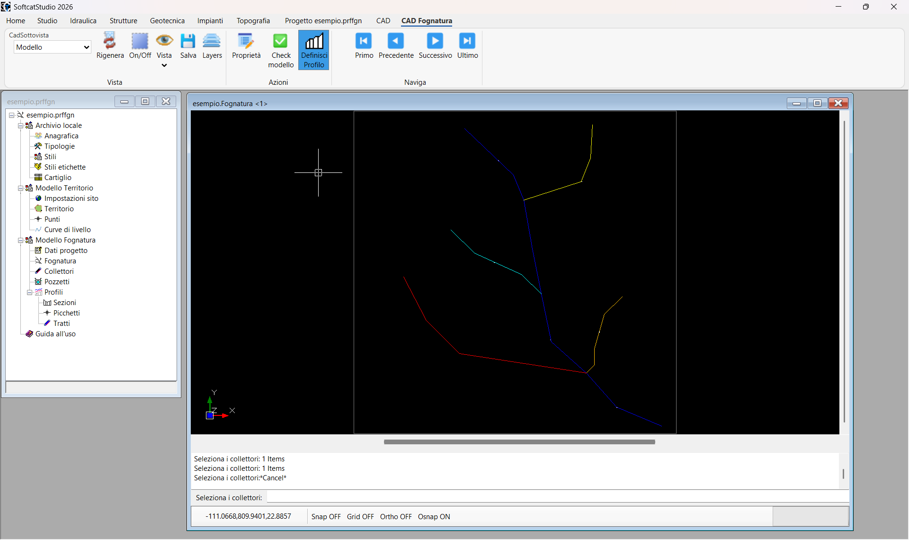Click the Modello Fognatura group icon
This screenshot has width=909, height=540.
coord(29,240)
